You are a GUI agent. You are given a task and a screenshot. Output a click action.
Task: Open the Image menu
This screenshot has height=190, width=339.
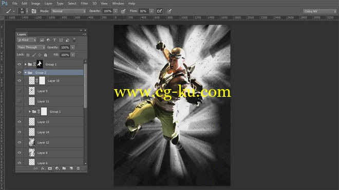pyautogui.click(x=35, y=4)
